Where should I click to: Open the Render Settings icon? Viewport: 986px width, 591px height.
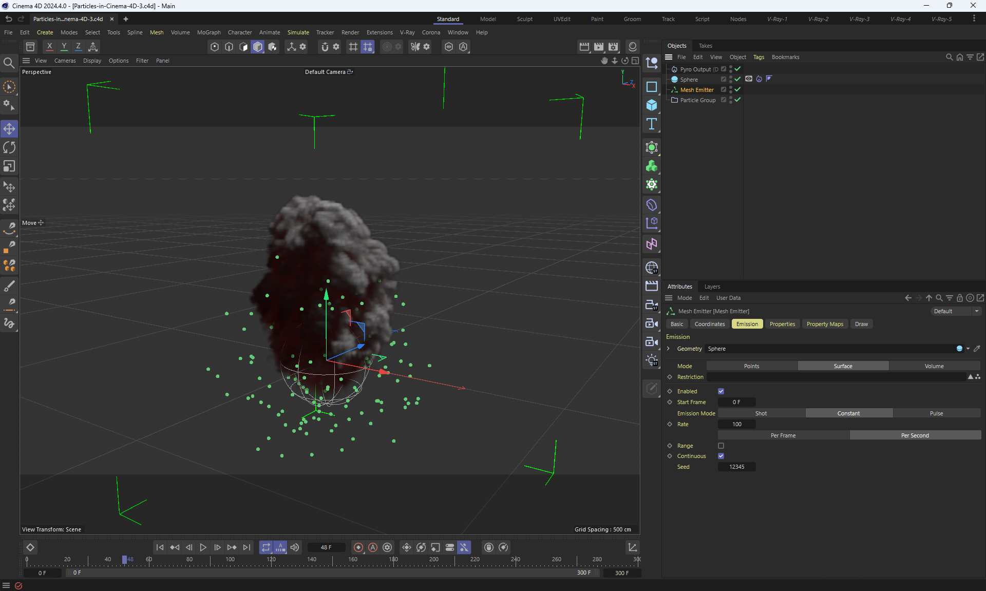click(x=613, y=47)
